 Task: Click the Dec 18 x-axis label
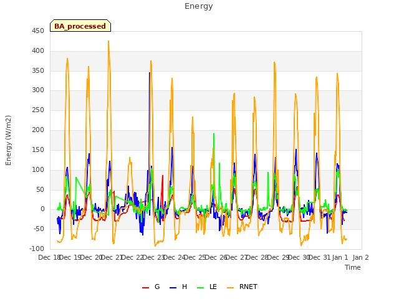[x=49, y=257]
